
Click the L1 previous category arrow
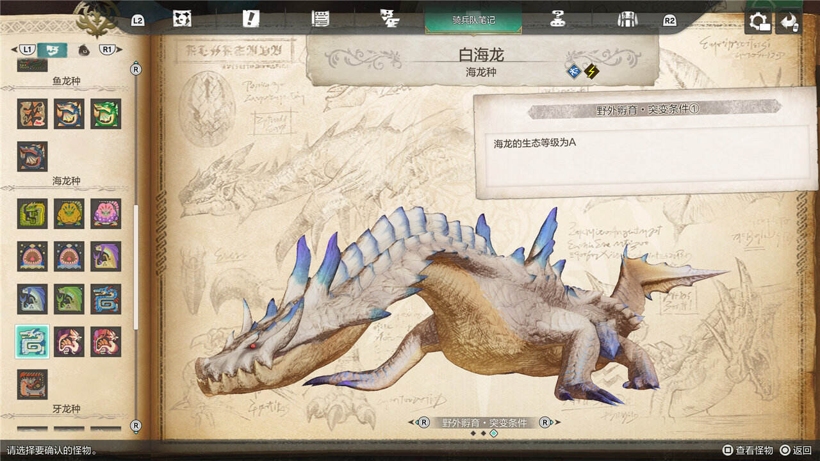(24, 49)
